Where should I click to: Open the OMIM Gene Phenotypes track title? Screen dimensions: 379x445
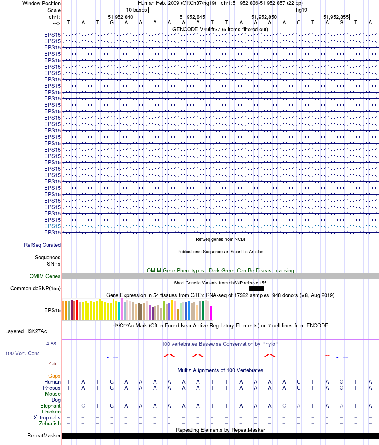click(x=220, y=270)
